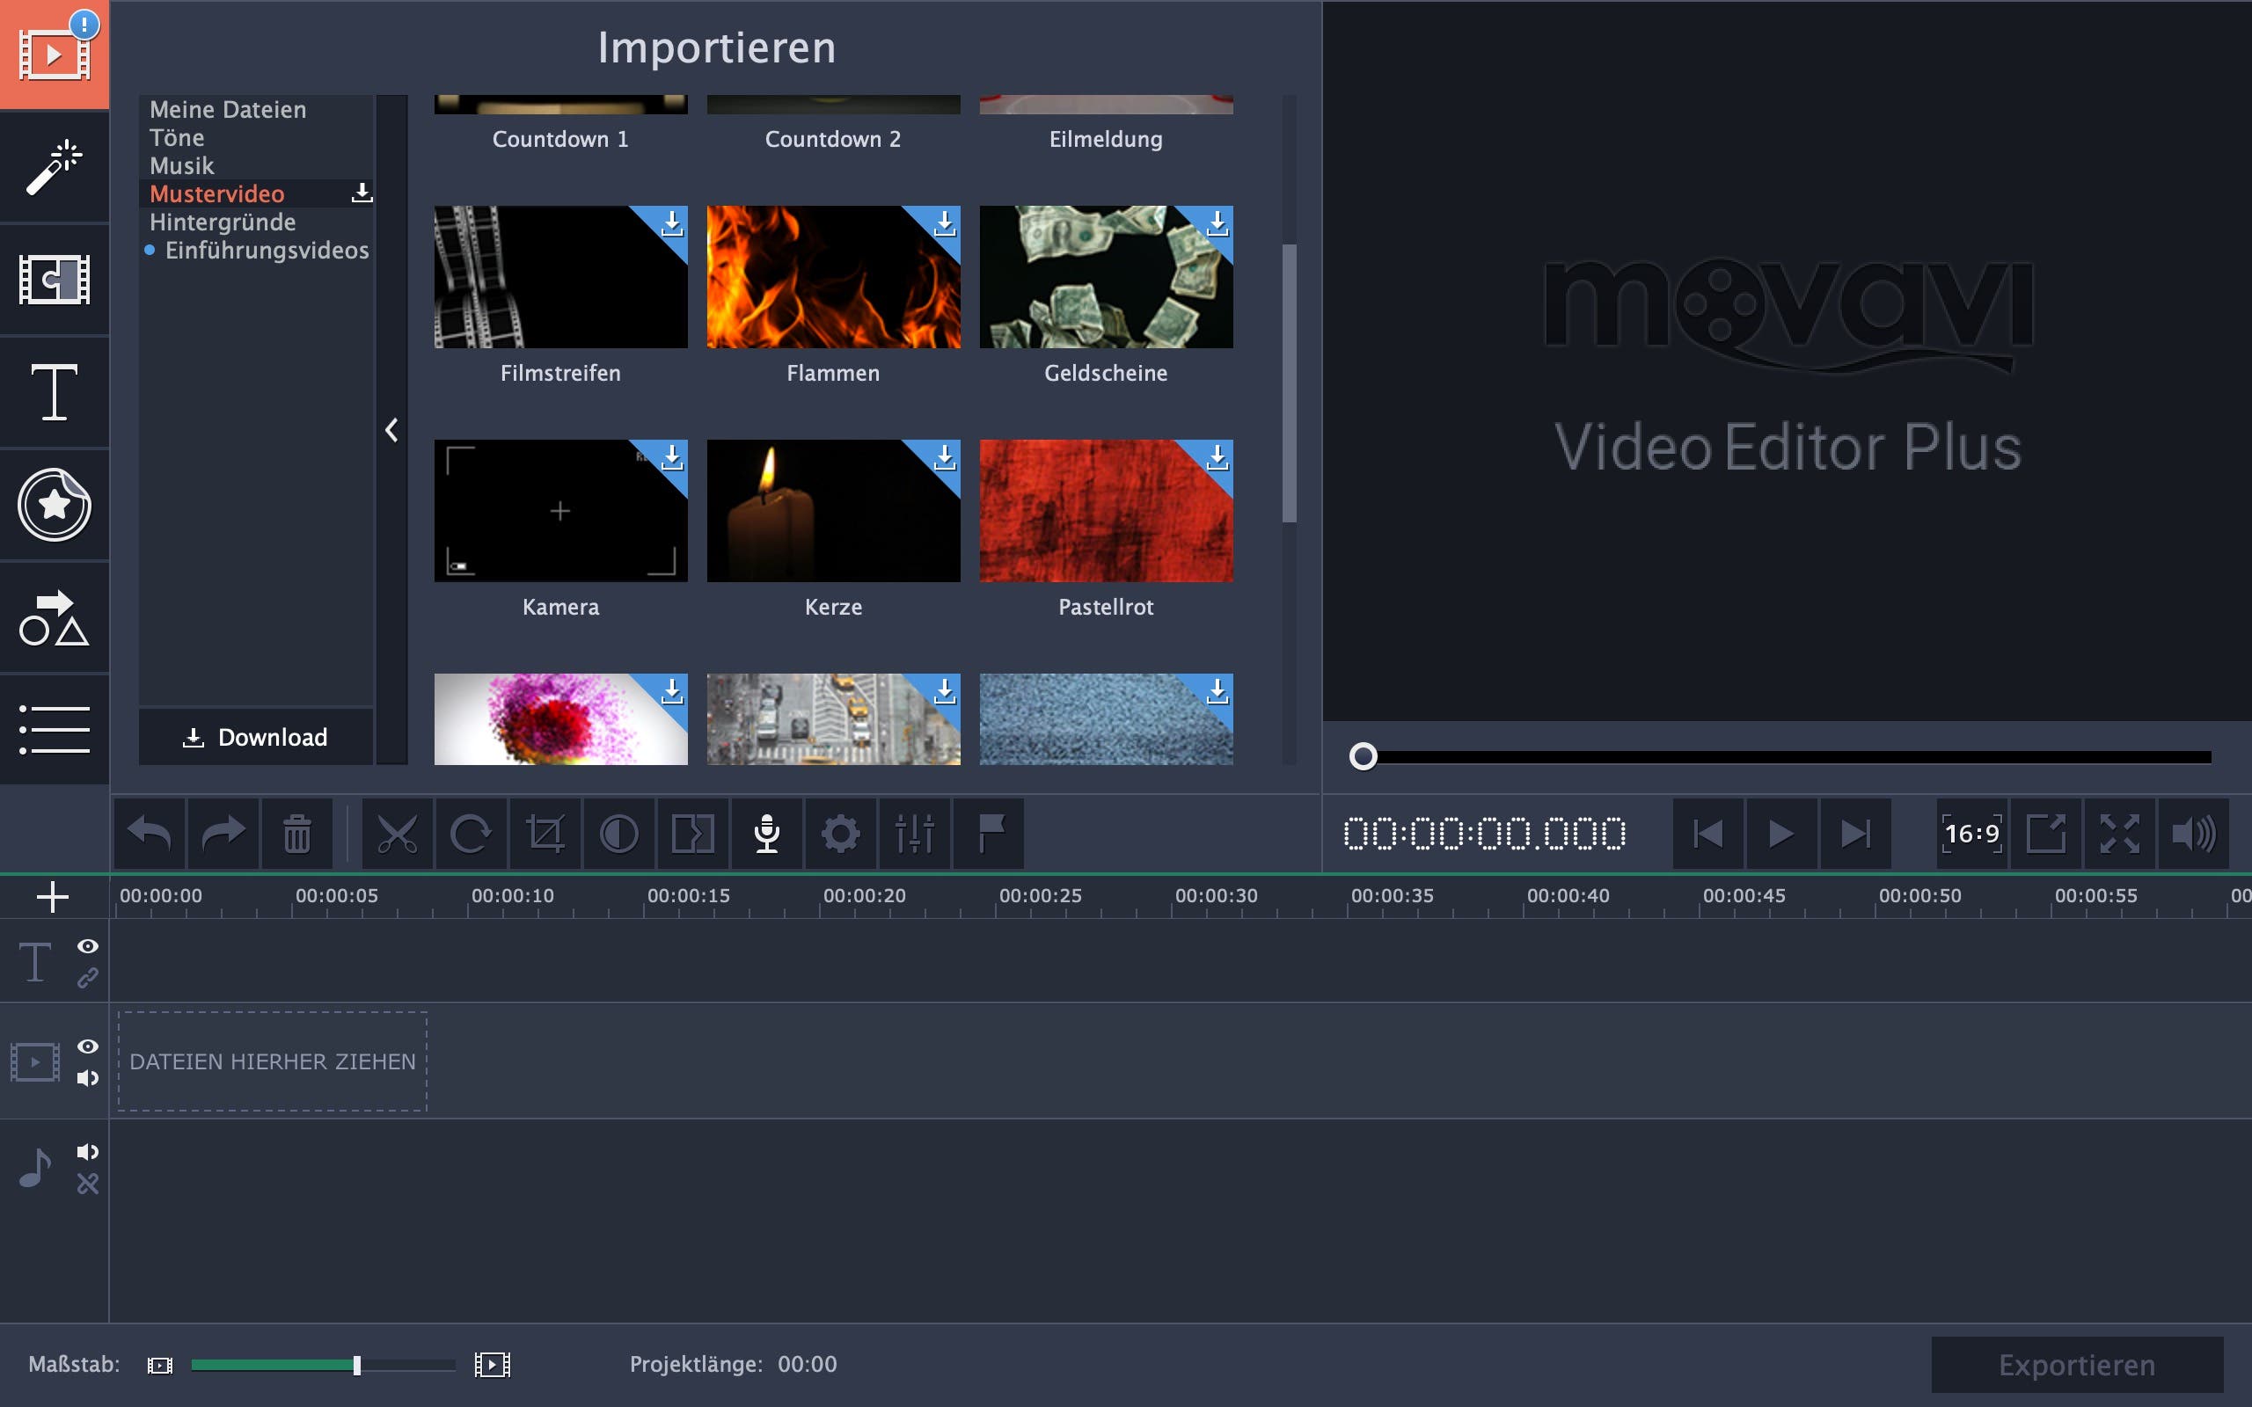Open the 16:9 aspect ratio selector
This screenshot has width=2252, height=1407.
point(1971,833)
